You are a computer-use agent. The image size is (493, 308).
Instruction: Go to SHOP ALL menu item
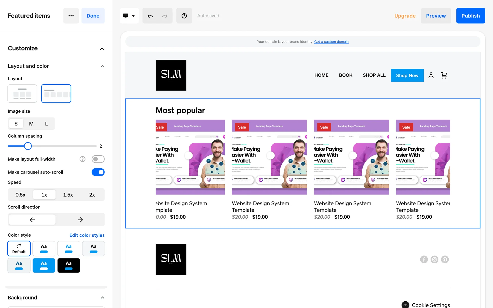tap(374, 75)
